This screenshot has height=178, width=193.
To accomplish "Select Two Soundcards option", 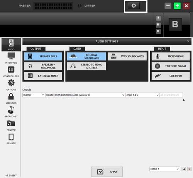I will (x=127, y=56).
